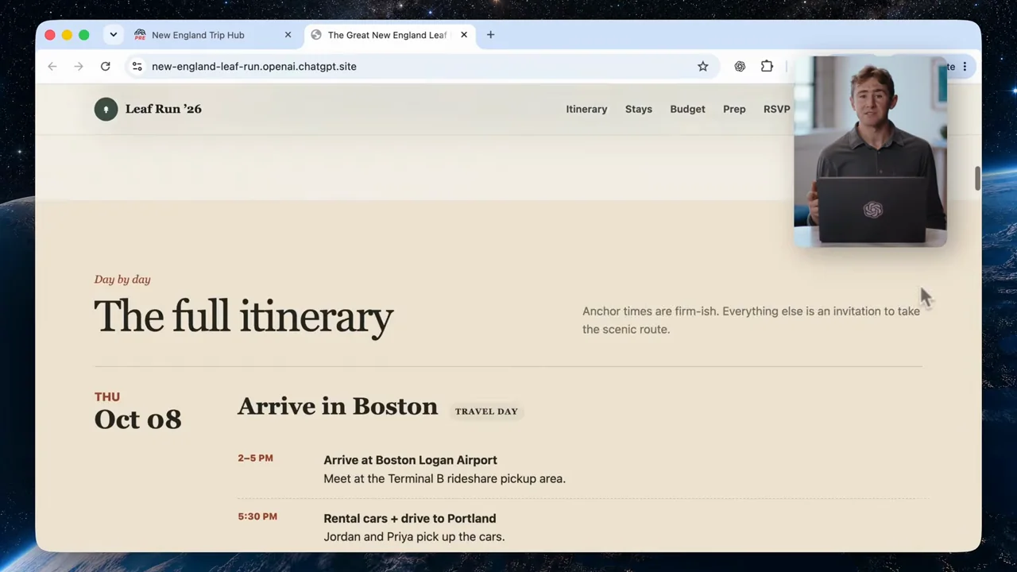Click the green fullscreen window button
Screen dimensions: 1017x572
83,35
